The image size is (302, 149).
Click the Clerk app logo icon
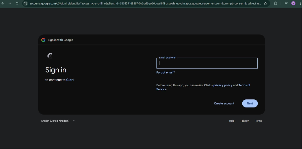coord(50,56)
